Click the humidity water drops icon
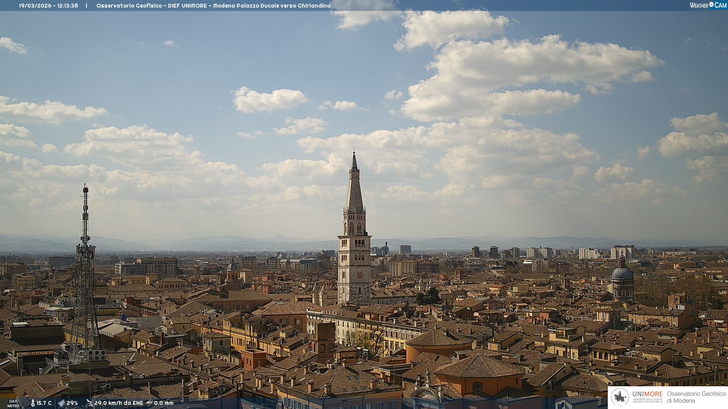 [x=61, y=403]
